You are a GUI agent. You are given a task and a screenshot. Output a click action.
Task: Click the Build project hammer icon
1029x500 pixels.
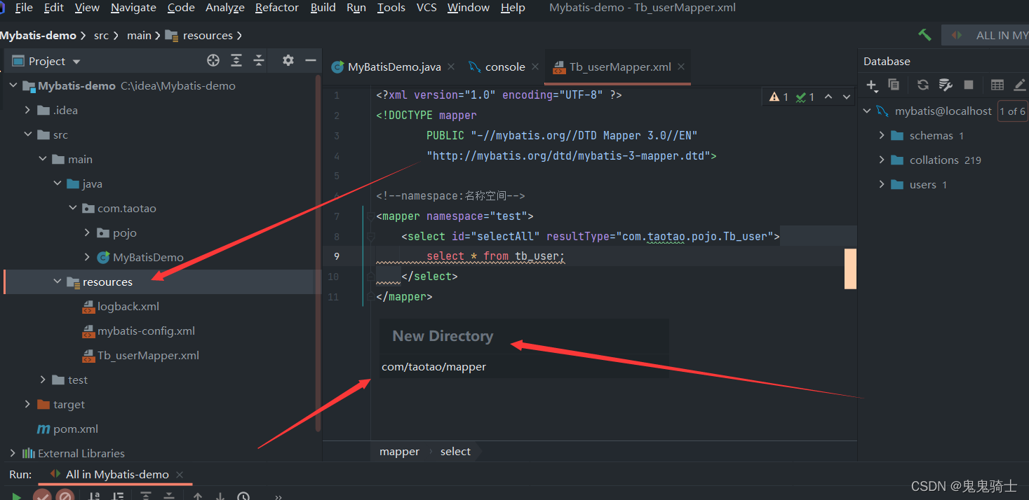[924, 35]
